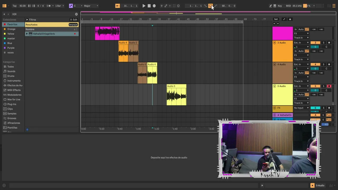Collapse the 5 Audio track

(x=274, y=86)
